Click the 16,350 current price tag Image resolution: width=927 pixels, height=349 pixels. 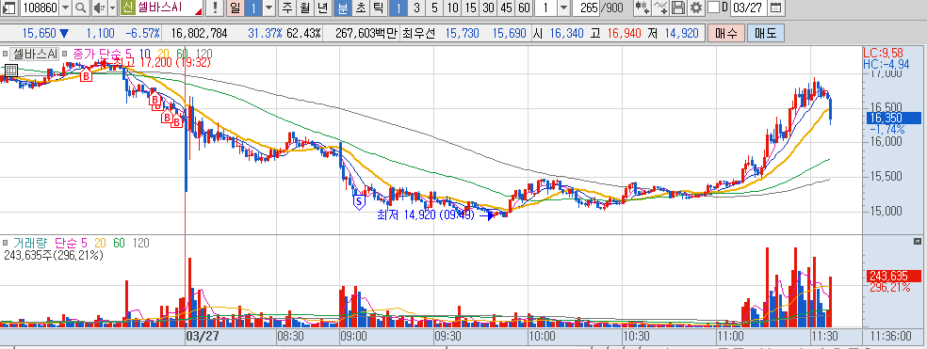click(x=893, y=118)
